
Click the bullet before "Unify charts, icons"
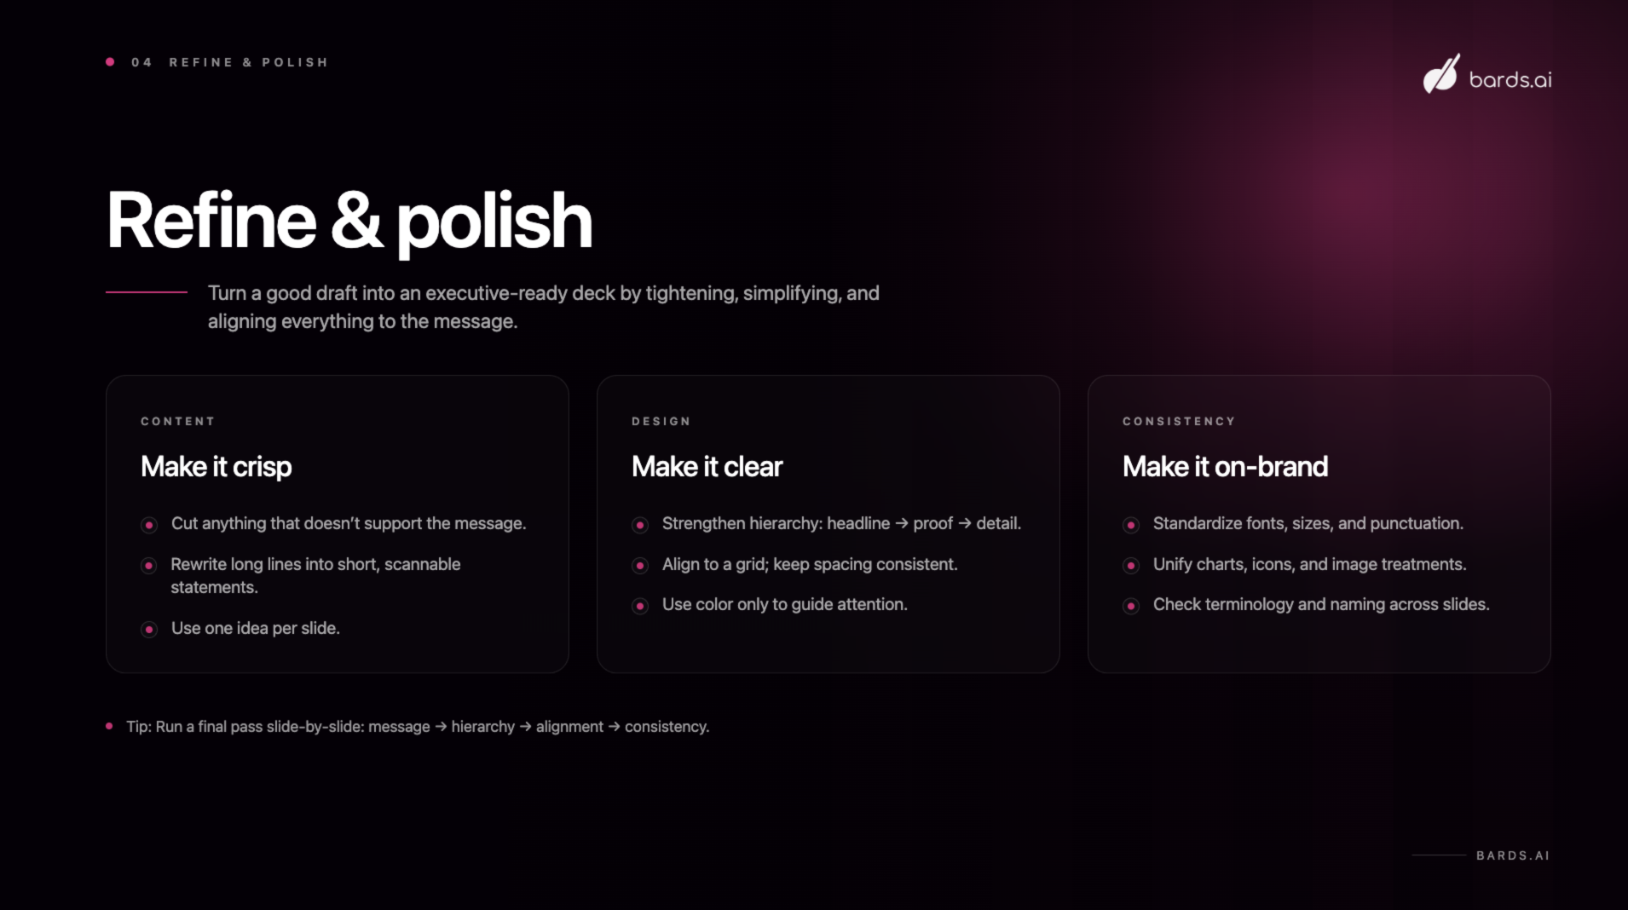[x=1131, y=566]
